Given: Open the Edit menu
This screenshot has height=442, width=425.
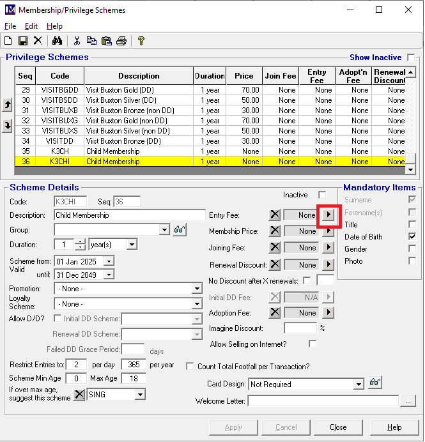Looking at the screenshot, I should point(31,26).
